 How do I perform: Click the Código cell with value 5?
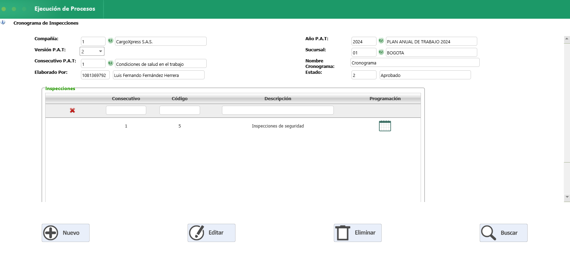click(180, 126)
